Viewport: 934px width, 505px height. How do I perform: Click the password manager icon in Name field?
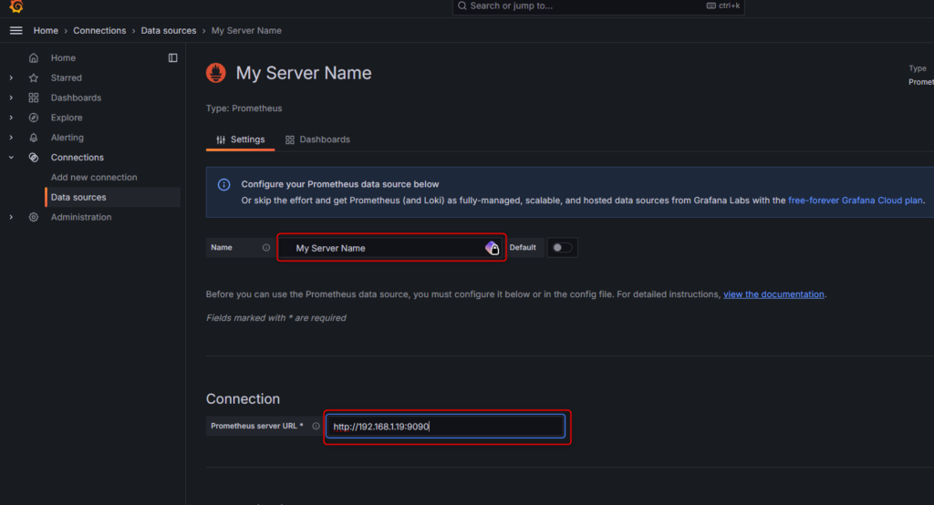492,248
